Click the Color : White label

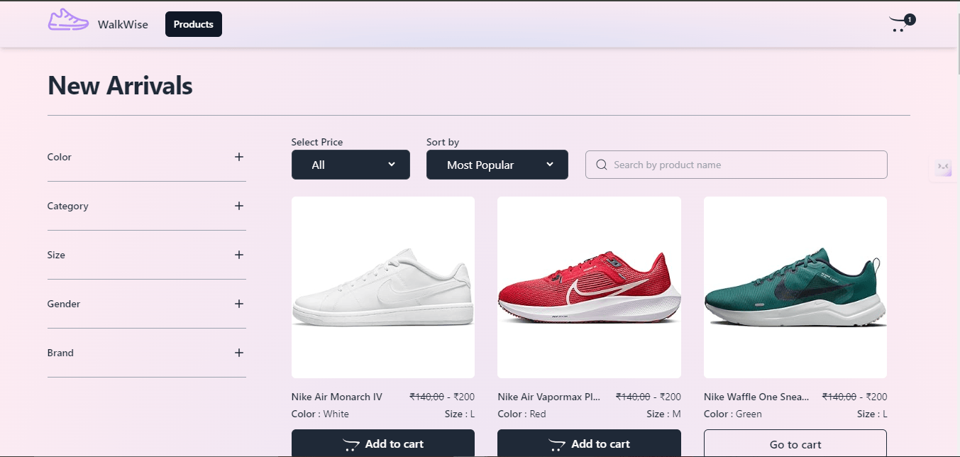pyautogui.click(x=320, y=414)
